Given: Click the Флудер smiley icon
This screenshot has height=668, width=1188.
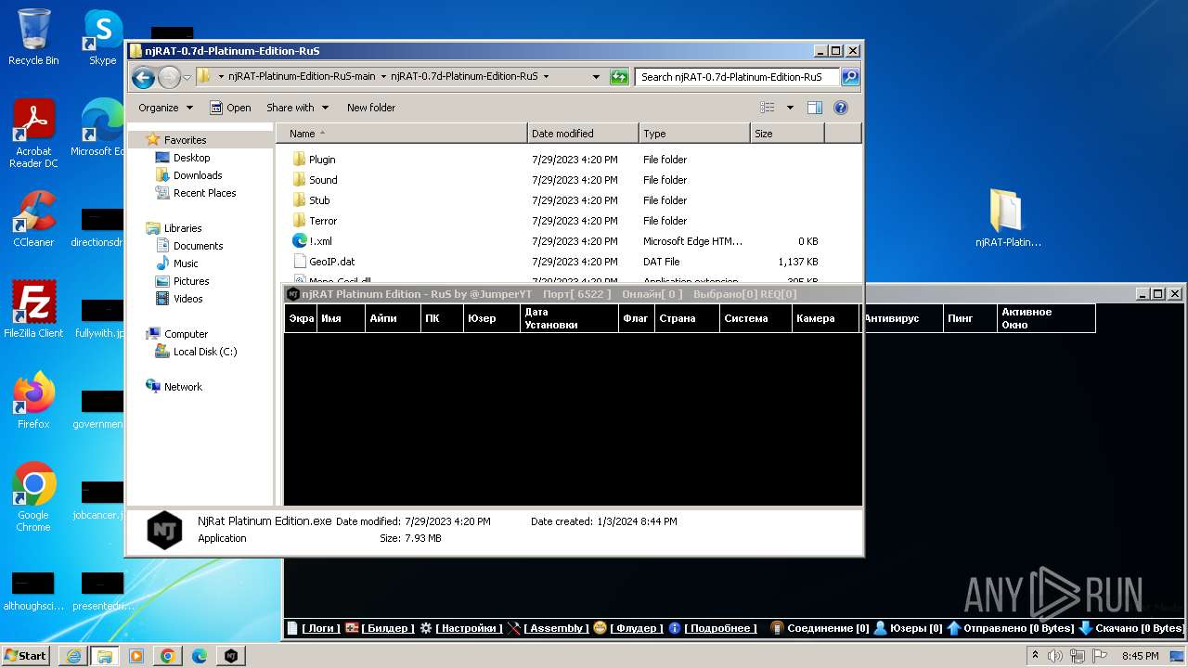Looking at the screenshot, I should point(600,628).
